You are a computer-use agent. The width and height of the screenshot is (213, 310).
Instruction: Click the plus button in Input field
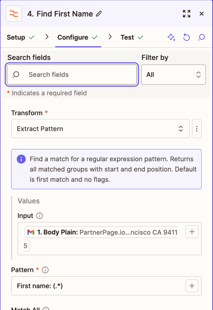tap(192, 232)
